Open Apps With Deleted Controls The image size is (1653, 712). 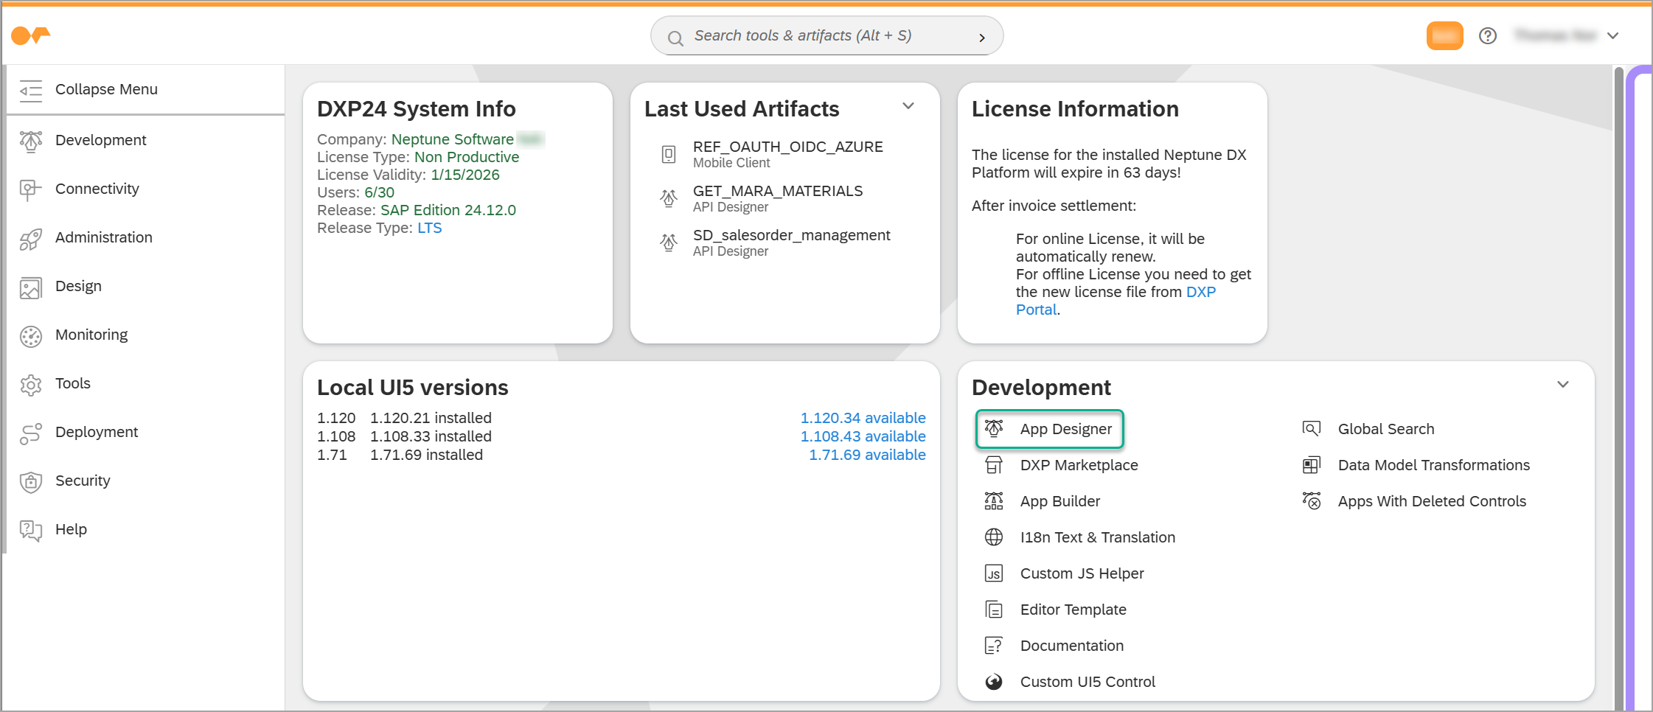[1432, 500]
